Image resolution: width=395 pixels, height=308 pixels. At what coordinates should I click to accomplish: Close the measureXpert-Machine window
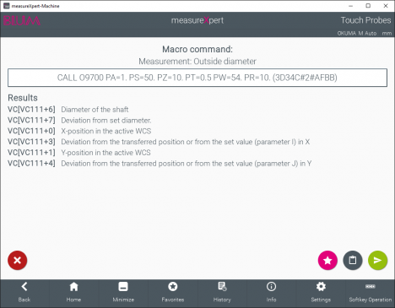386,6
